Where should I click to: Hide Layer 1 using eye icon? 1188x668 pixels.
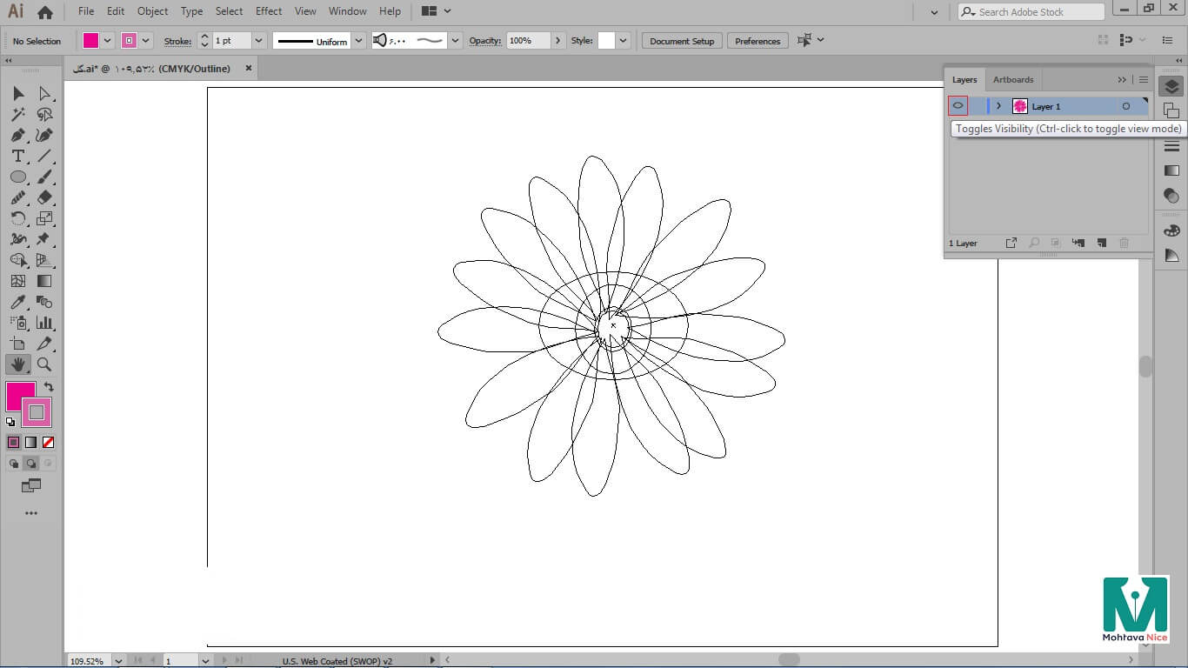958,106
